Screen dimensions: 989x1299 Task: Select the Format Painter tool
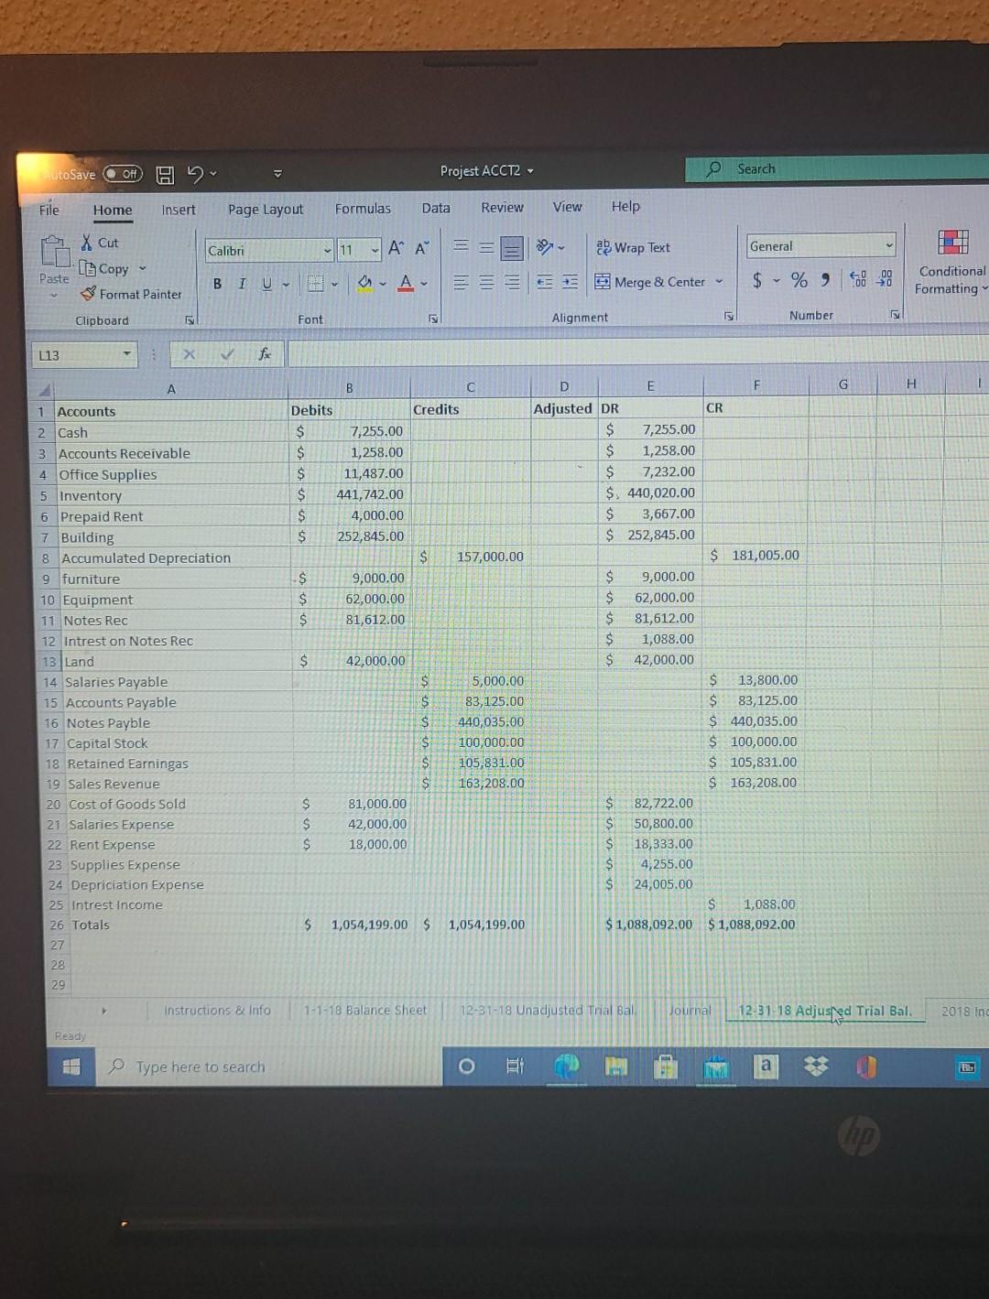pyautogui.click(x=131, y=294)
